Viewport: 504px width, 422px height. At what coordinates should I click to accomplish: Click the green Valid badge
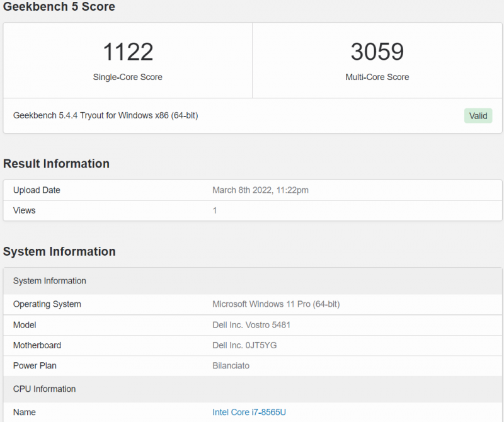(478, 116)
